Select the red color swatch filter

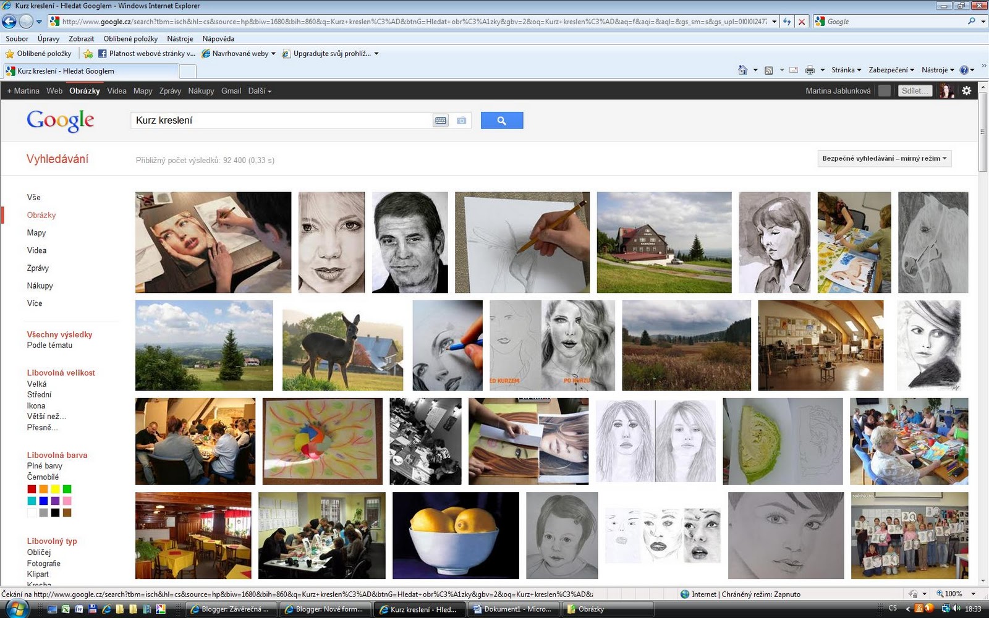32,489
